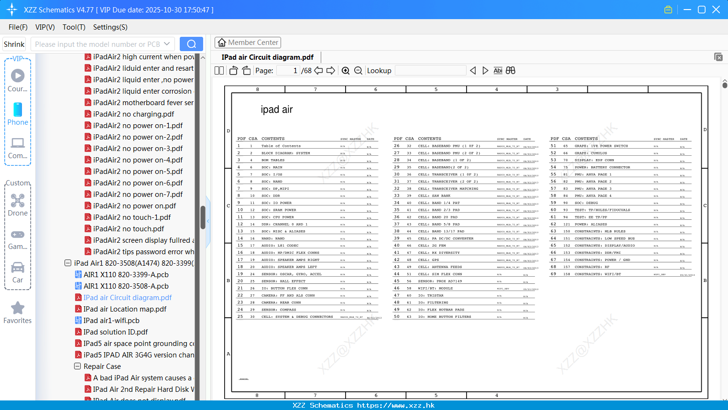Click 'CELL: SIM FLEX CONN' contents row
This screenshot has width=728, height=410.
464,274
